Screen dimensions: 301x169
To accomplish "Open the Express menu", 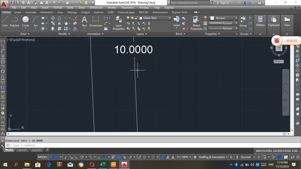I will (x=169, y=8).
